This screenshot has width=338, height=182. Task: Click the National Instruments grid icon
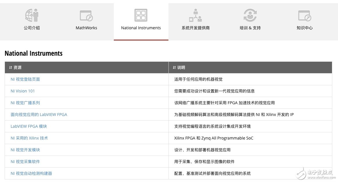[141, 15]
